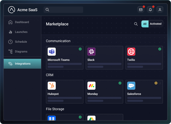The height and width of the screenshot is (124, 171).
Task: Open the Microsoft Teams title
Action: tap(59, 60)
